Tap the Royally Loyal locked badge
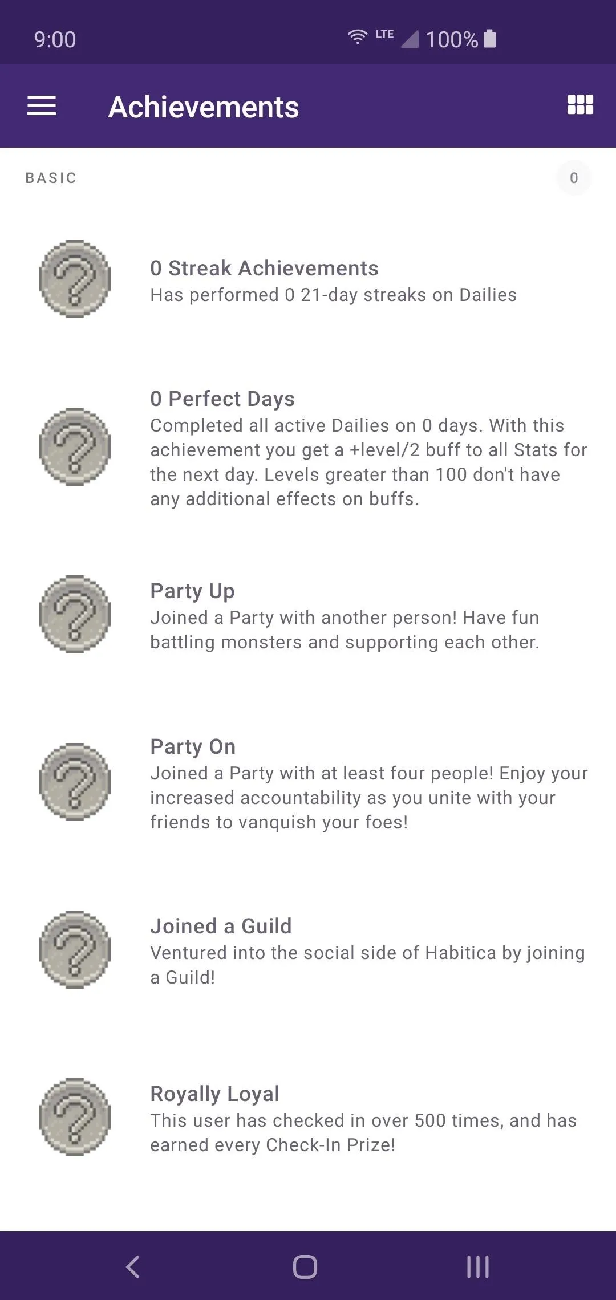The image size is (616, 1300). click(x=75, y=1117)
